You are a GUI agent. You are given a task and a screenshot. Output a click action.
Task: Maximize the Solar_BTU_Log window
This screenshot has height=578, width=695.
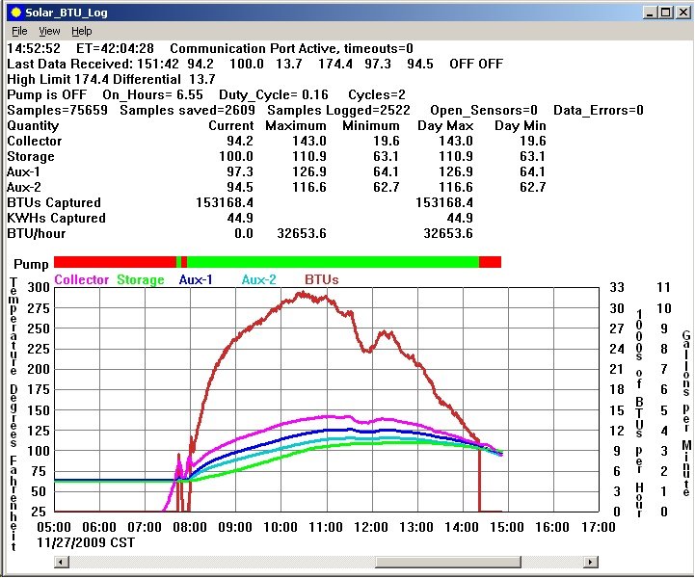(666, 13)
